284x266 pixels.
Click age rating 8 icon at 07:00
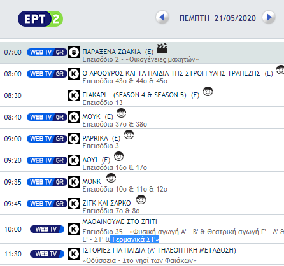(x=74, y=52)
